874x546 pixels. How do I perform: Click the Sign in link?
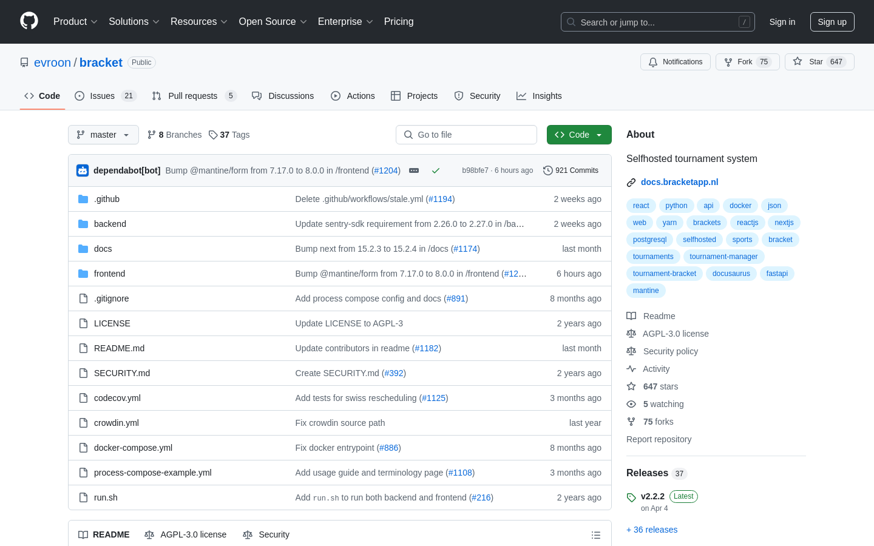[782, 22]
